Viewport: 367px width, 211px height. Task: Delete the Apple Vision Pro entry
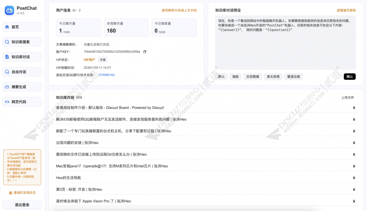[354, 201]
